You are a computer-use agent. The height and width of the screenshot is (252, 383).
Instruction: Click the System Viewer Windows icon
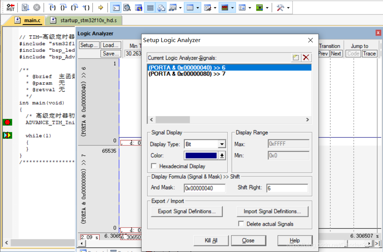click(x=259, y=8)
